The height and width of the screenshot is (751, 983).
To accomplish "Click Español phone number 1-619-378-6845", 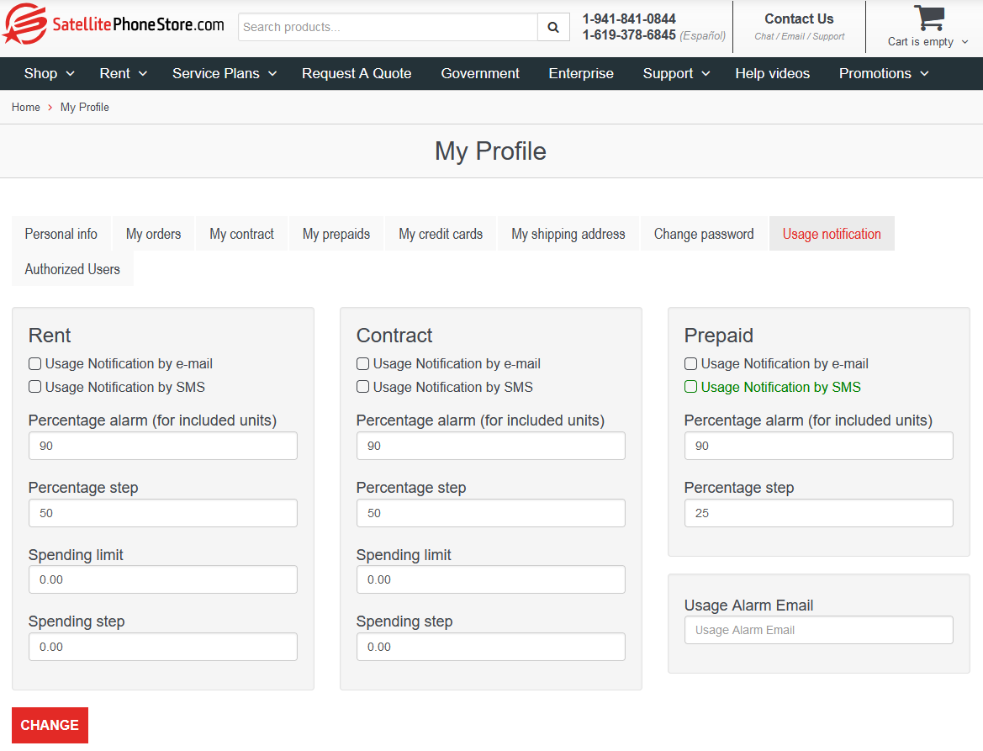I will 629,35.
